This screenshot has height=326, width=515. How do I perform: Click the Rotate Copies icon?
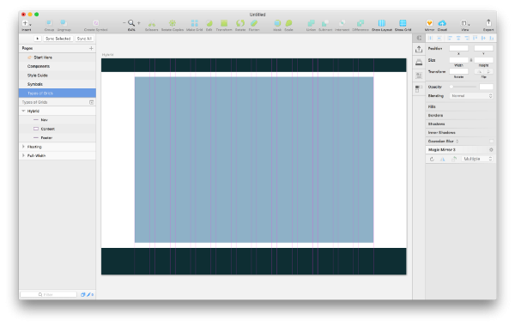[173, 23]
